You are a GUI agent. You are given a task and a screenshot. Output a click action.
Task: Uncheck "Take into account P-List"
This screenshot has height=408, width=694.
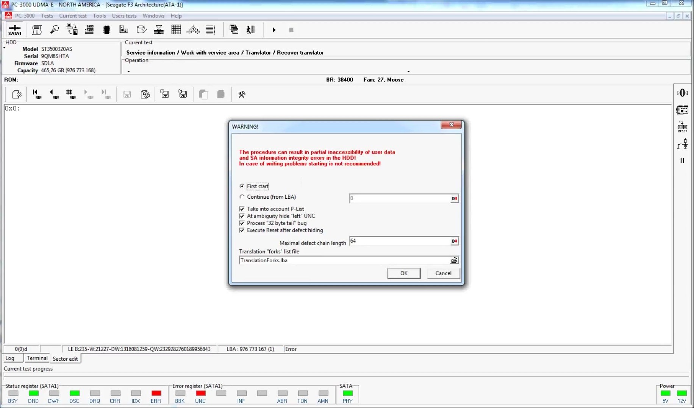coord(242,209)
